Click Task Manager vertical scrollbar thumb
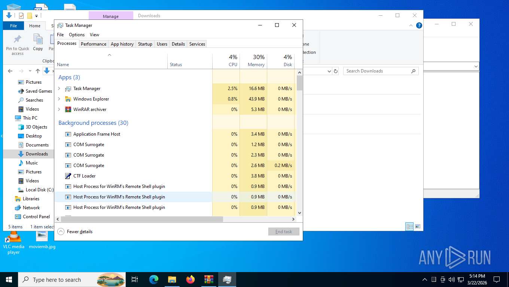 tap(299, 83)
